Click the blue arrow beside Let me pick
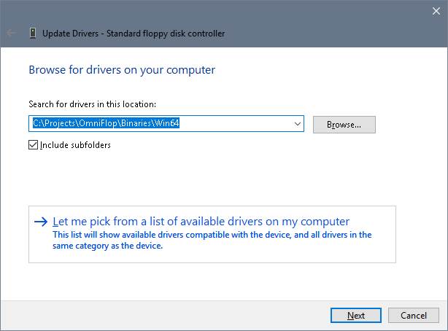Viewport: 448px width, 331px height. pos(41,222)
